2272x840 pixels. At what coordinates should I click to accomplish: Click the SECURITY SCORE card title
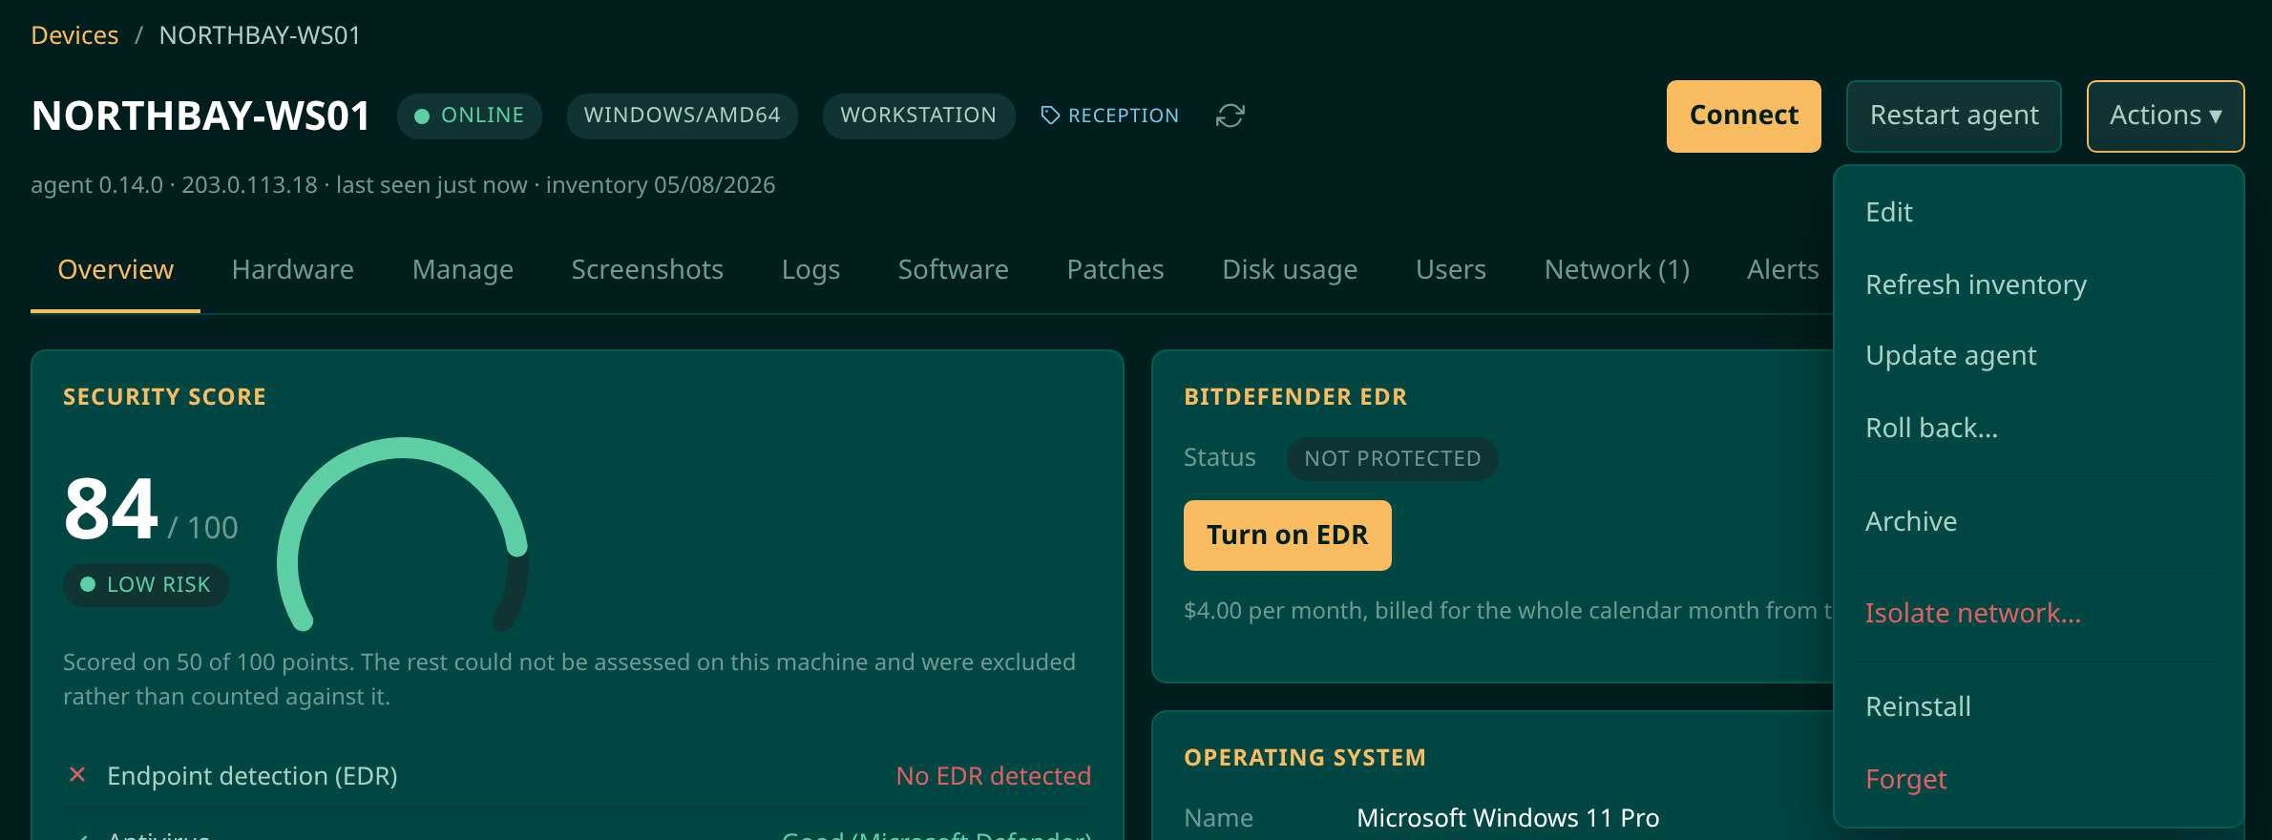[x=164, y=397]
